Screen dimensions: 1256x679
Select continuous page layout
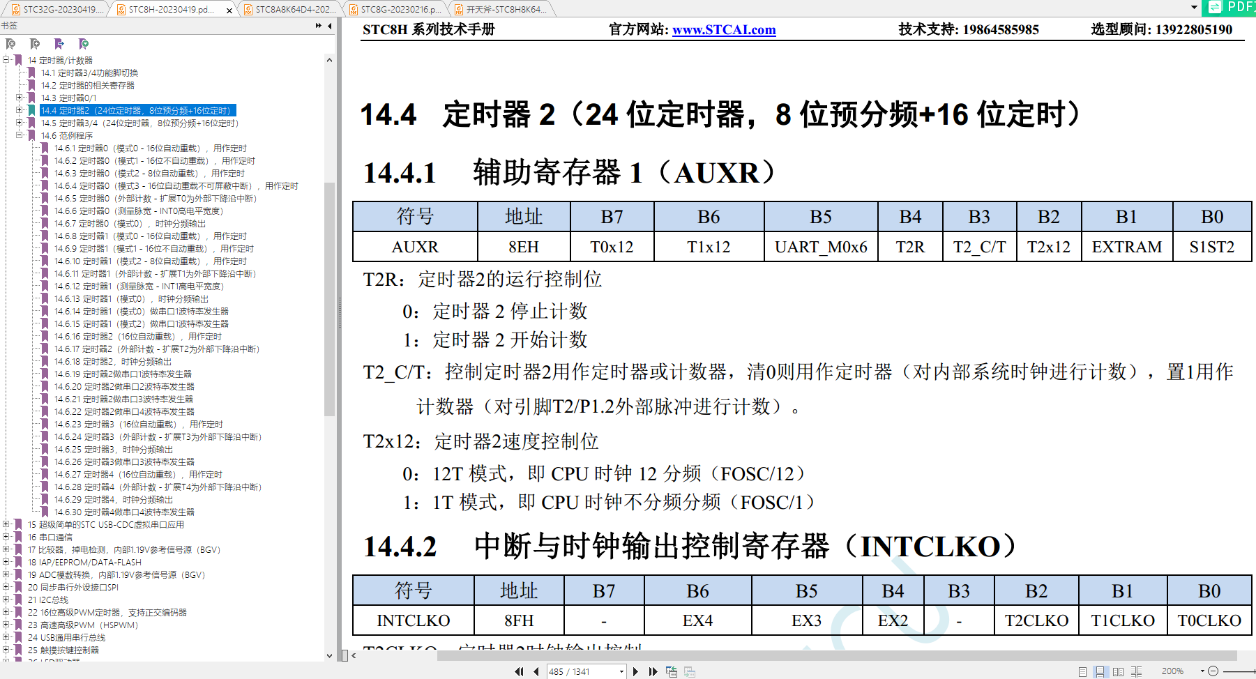(x=1100, y=671)
